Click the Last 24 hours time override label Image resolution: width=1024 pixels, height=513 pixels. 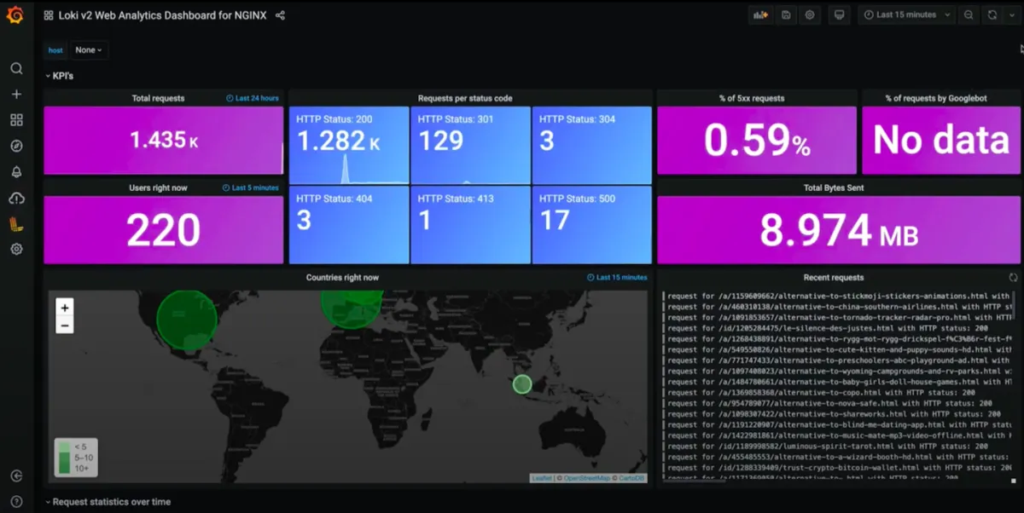[x=253, y=99]
